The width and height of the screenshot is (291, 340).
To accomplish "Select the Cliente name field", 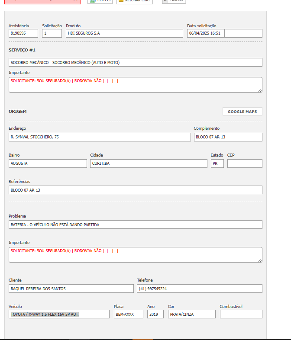I will click(71, 289).
